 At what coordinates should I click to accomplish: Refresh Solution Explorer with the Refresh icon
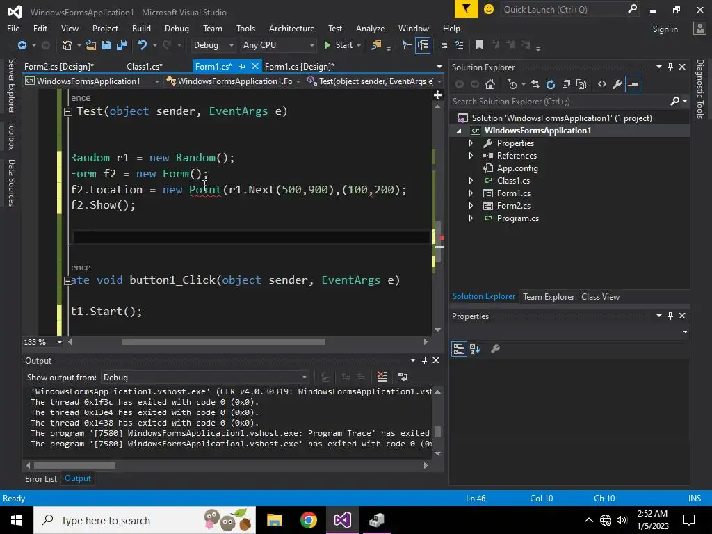[551, 84]
